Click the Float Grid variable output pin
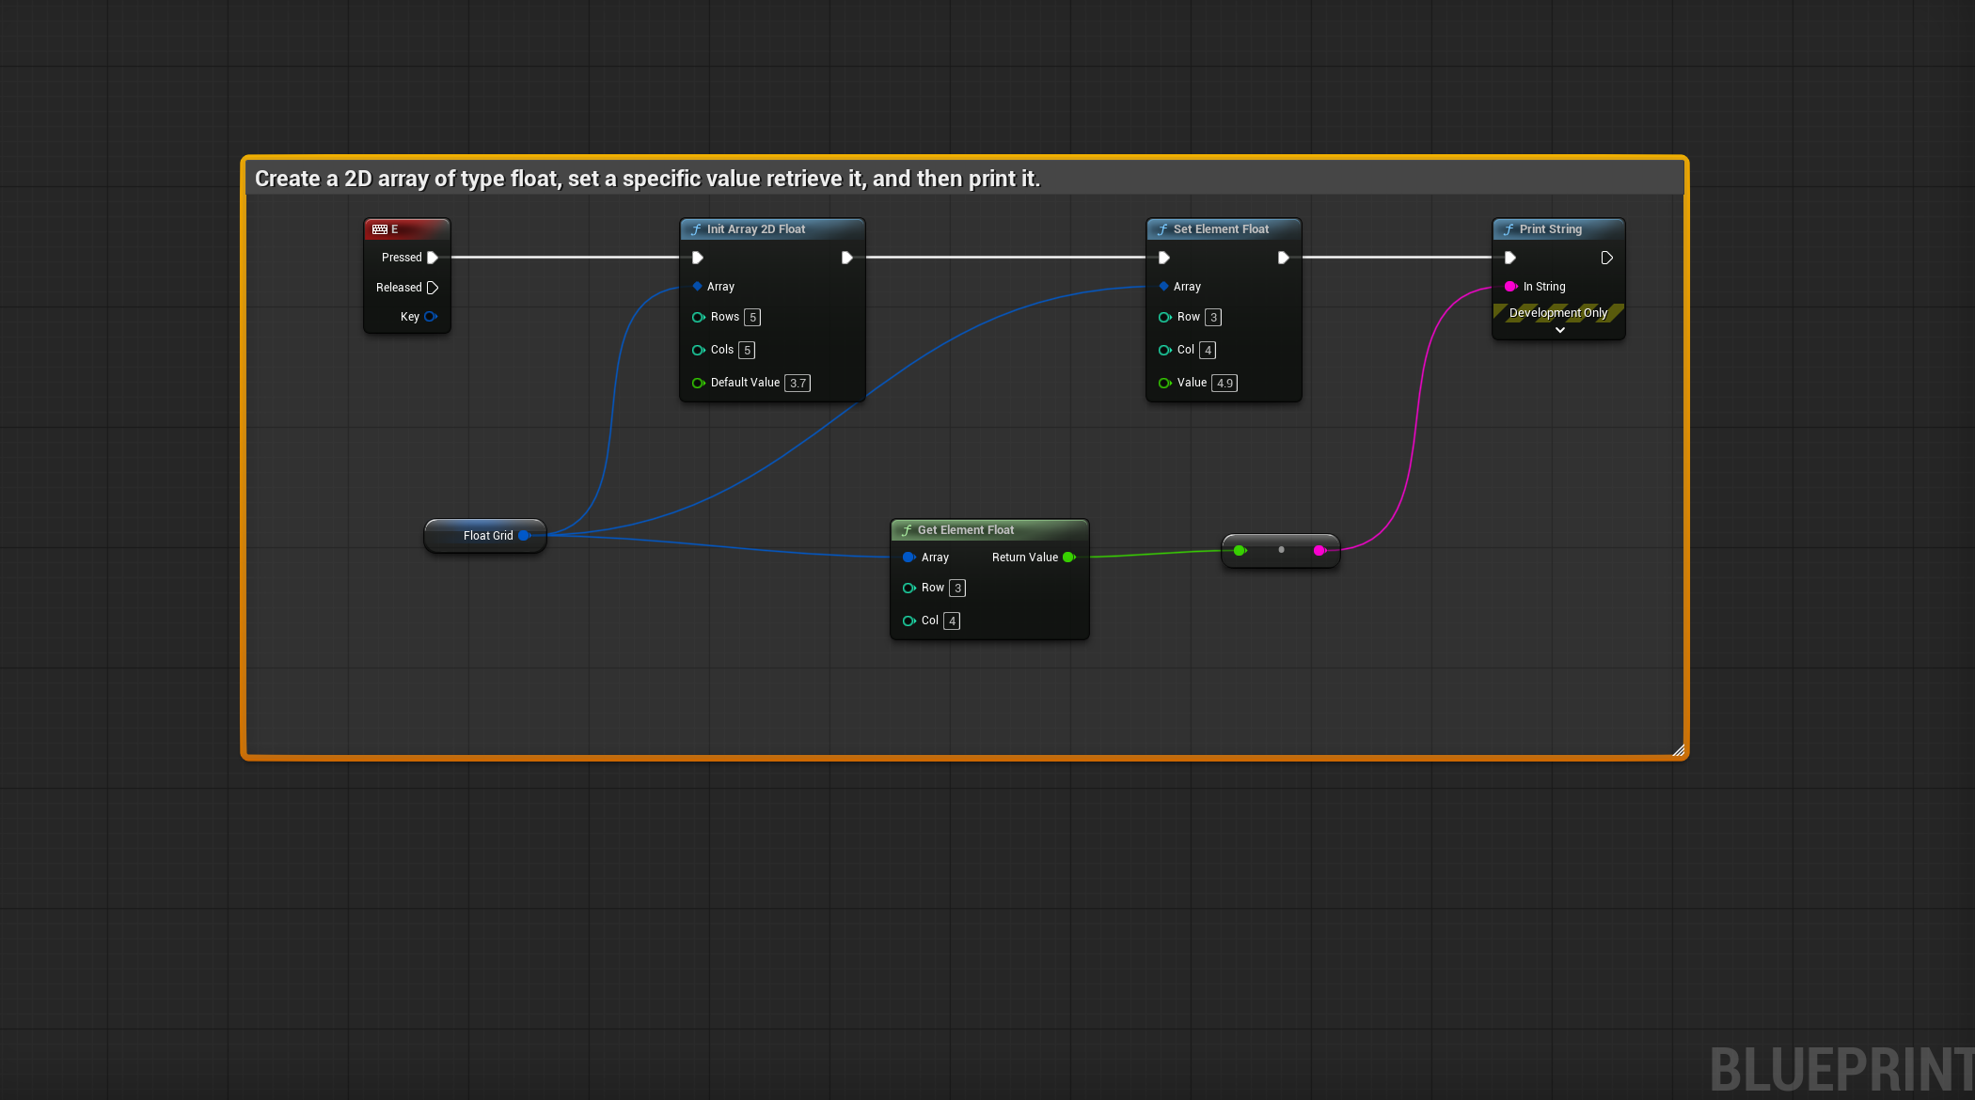Screen dimensions: 1975x1100 (525, 536)
